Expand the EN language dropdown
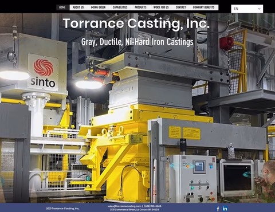Image resolution: width=275 pixels, height=212 pixels. point(247,9)
